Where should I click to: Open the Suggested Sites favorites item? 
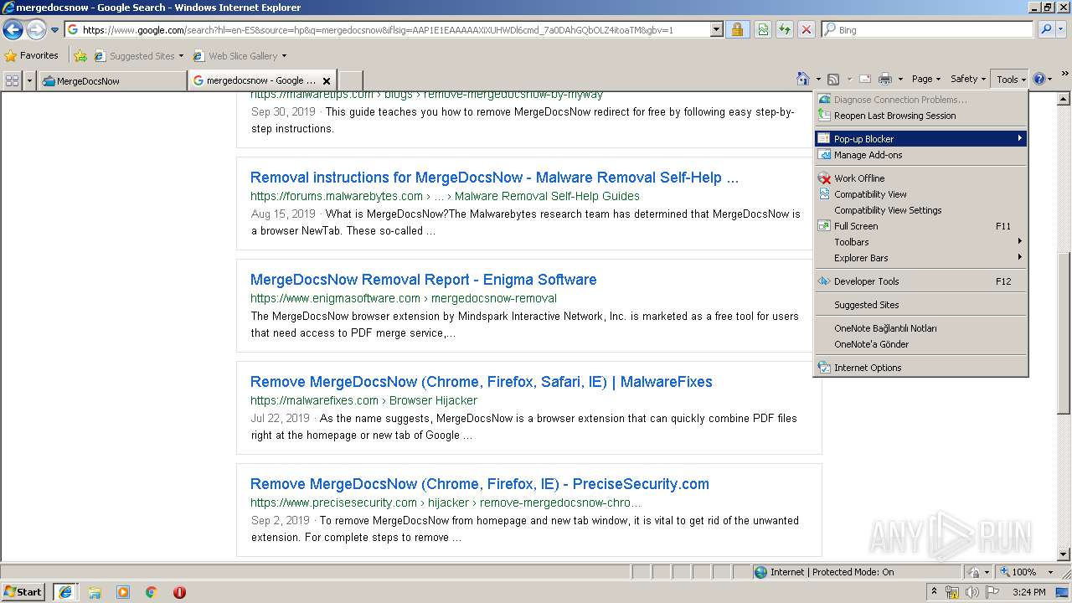(x=138, y=56)
